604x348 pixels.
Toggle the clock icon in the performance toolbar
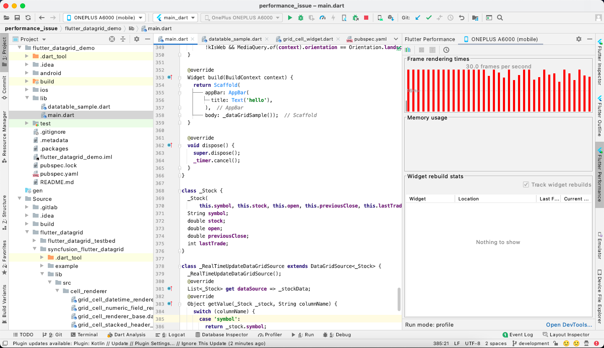446,49
